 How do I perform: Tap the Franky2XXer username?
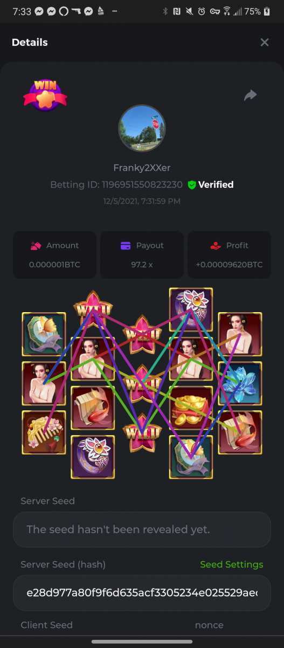click(142, 168)
